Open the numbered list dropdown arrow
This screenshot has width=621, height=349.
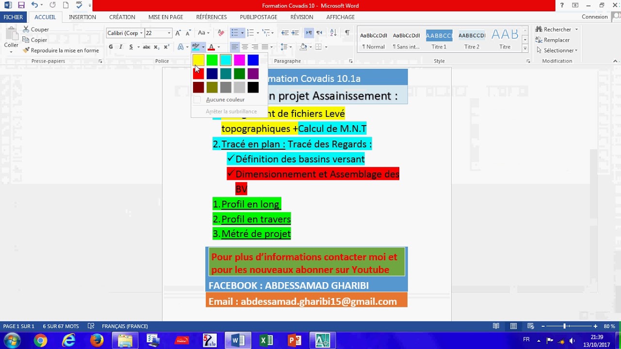point(258,33)
